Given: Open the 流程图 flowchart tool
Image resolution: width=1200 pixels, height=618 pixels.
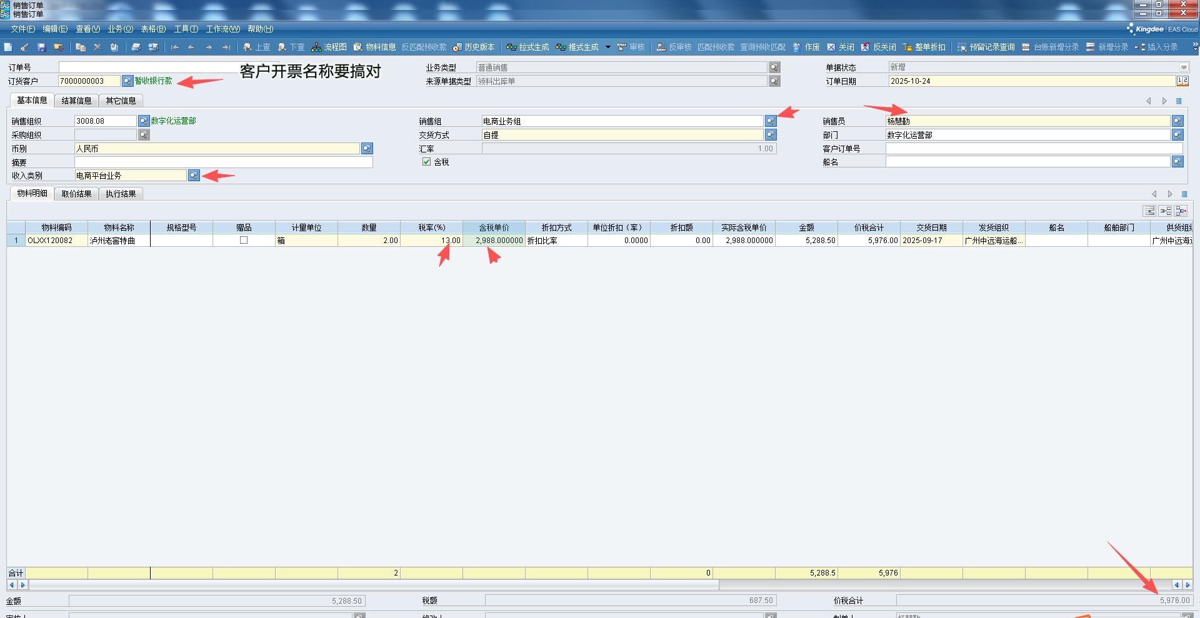Looking at the screenshot, I should (329, 47).
